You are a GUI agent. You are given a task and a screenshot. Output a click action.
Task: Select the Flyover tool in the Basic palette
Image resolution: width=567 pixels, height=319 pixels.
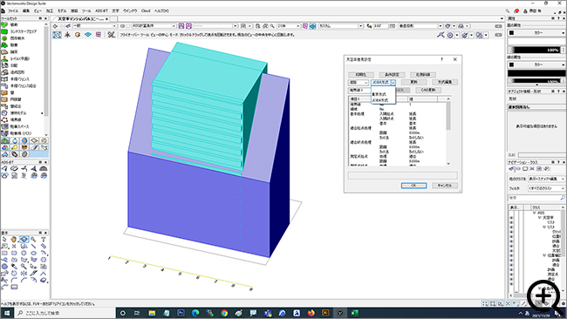[24, 239]
